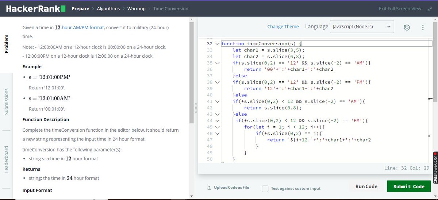Image resolution: width=438 pixels, height=200 pixels.
Task: Click line number 47 in gutter
Action: click(209, 140)
